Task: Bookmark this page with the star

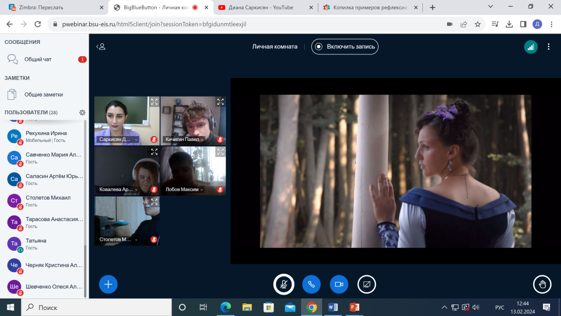Action: point(478,24)
